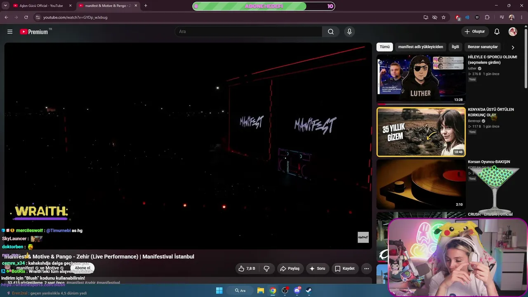Select the Benzer sanatçılar chip
Viewport: 528px width, 297px height.
483,47
